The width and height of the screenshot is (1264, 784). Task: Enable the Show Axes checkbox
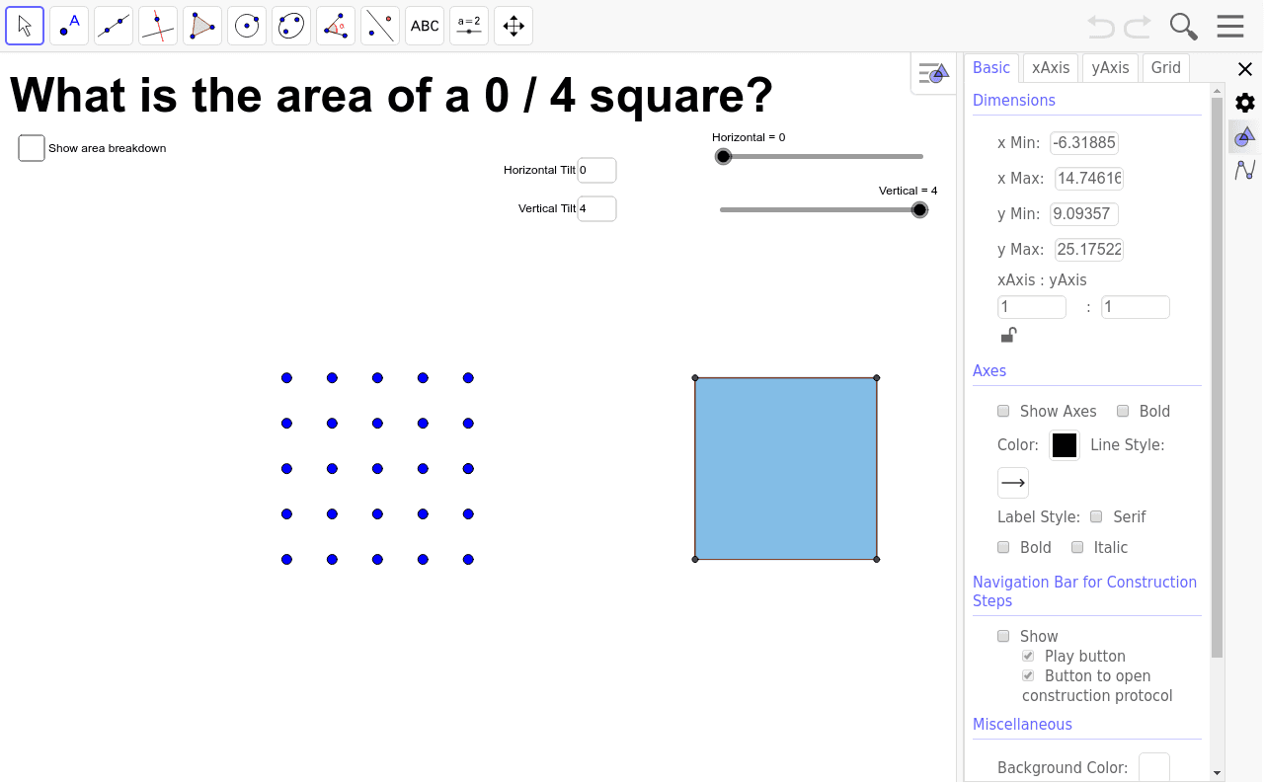pos(1003,411)
